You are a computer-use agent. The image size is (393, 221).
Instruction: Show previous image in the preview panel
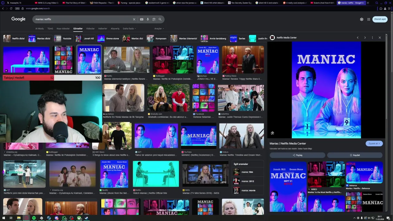[x=357, y=37]
